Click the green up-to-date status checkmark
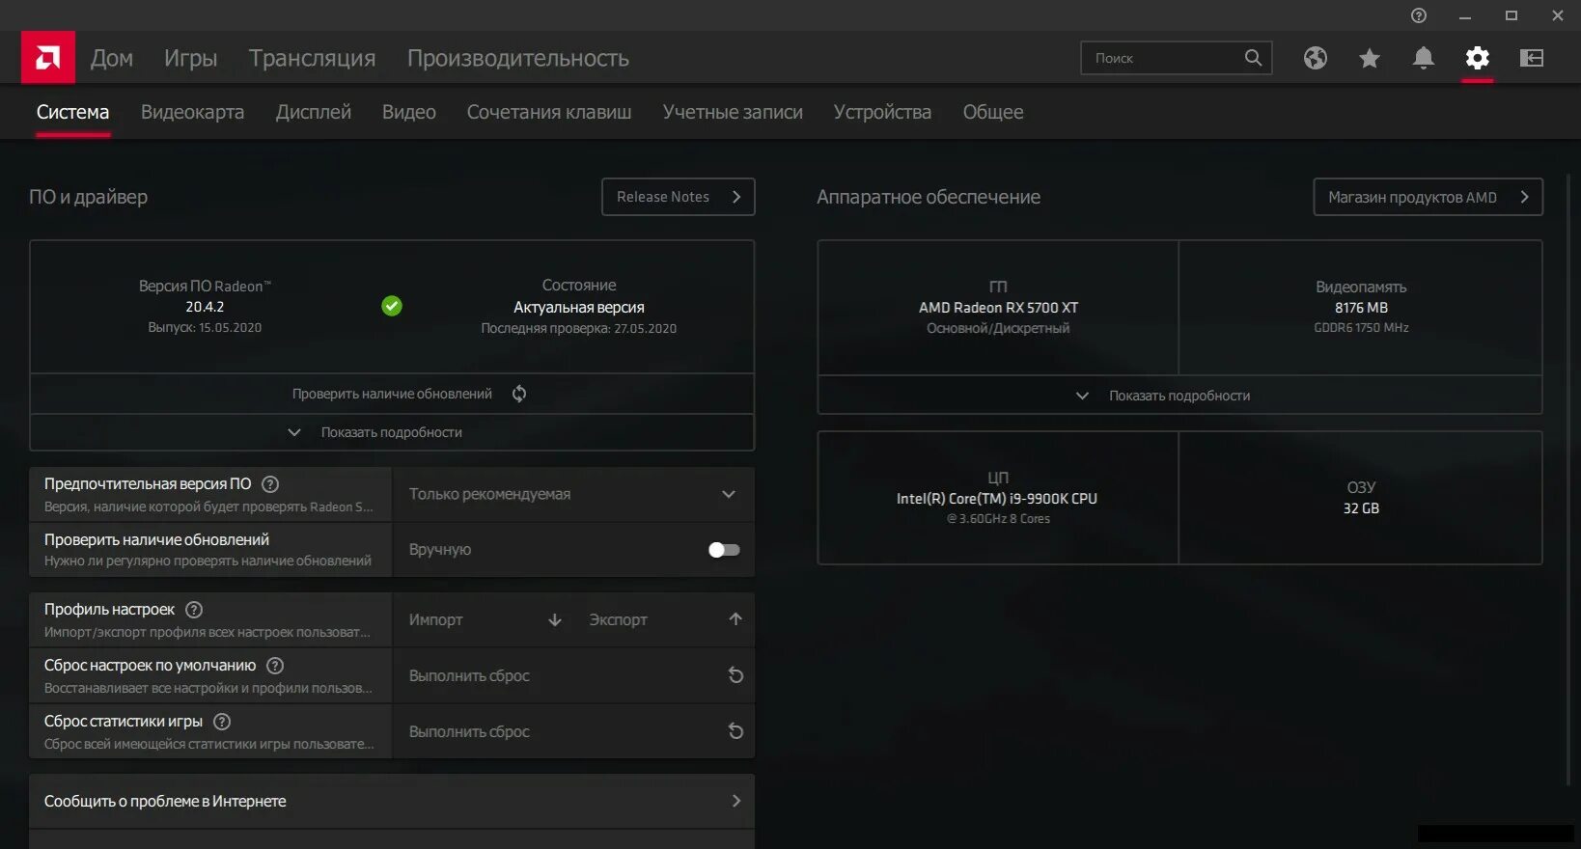 coord(392,306)
